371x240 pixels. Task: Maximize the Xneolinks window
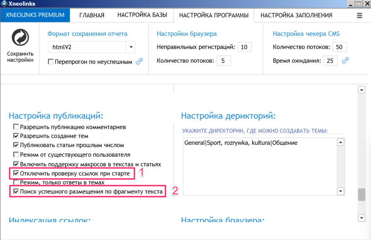point(359,4)
